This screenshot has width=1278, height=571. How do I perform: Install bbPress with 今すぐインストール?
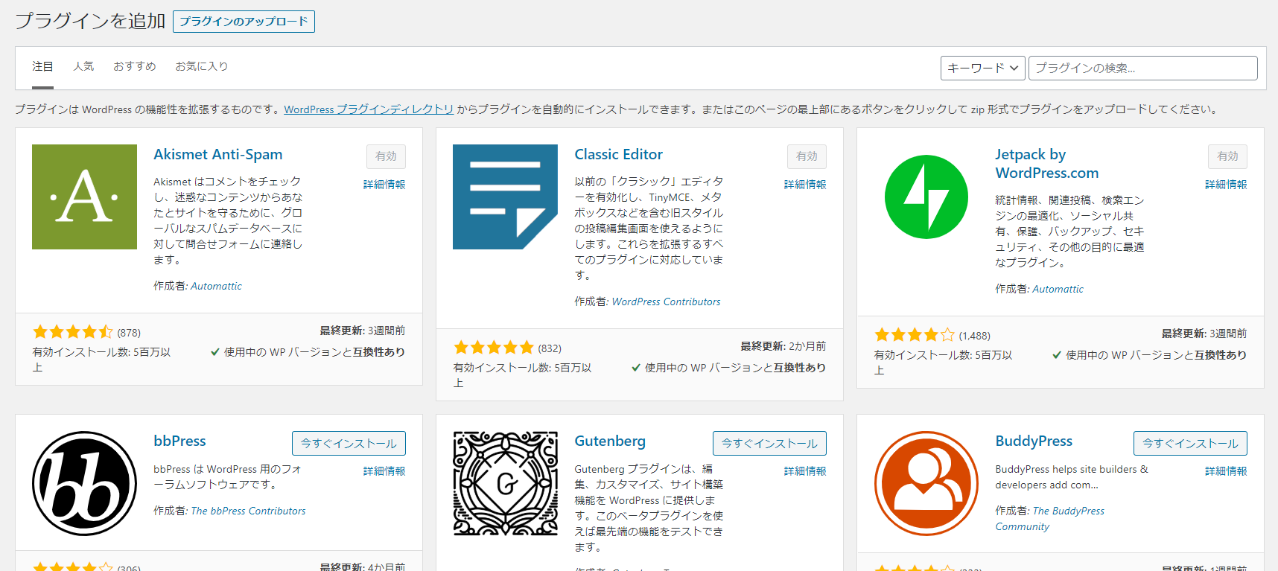[349, 443]
